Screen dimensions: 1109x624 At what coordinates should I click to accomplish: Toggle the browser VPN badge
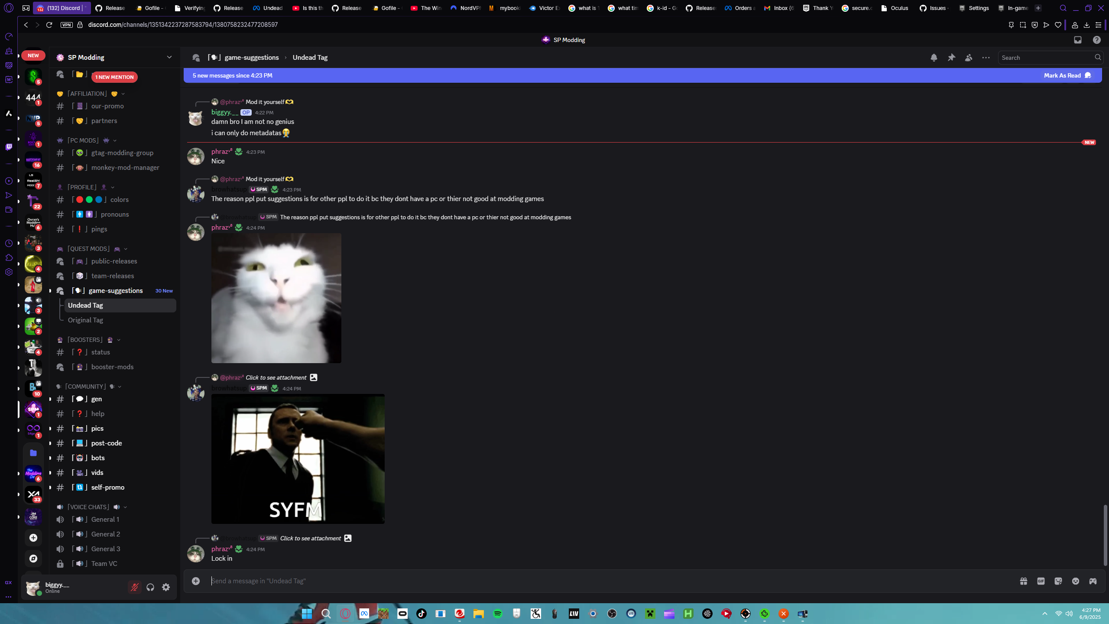click(x=67, y=25)
